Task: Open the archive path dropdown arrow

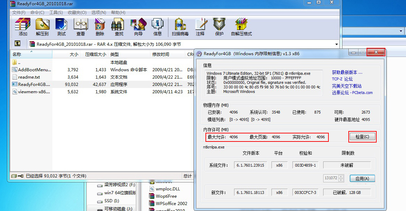Action: (x=336, y=44)
